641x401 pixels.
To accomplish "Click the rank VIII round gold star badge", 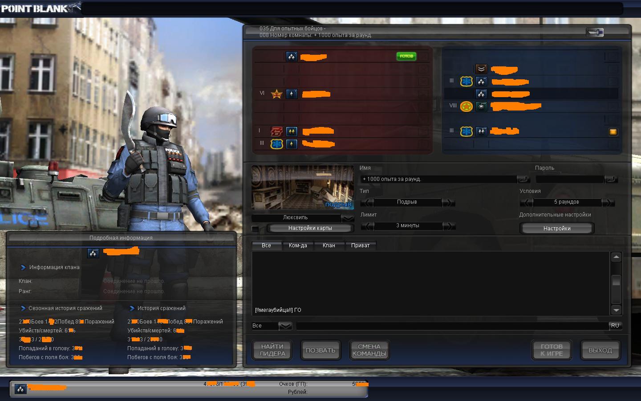I will point(466,106).
